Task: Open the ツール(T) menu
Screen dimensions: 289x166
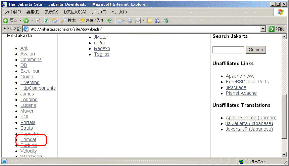Action: tap(99, 12)
